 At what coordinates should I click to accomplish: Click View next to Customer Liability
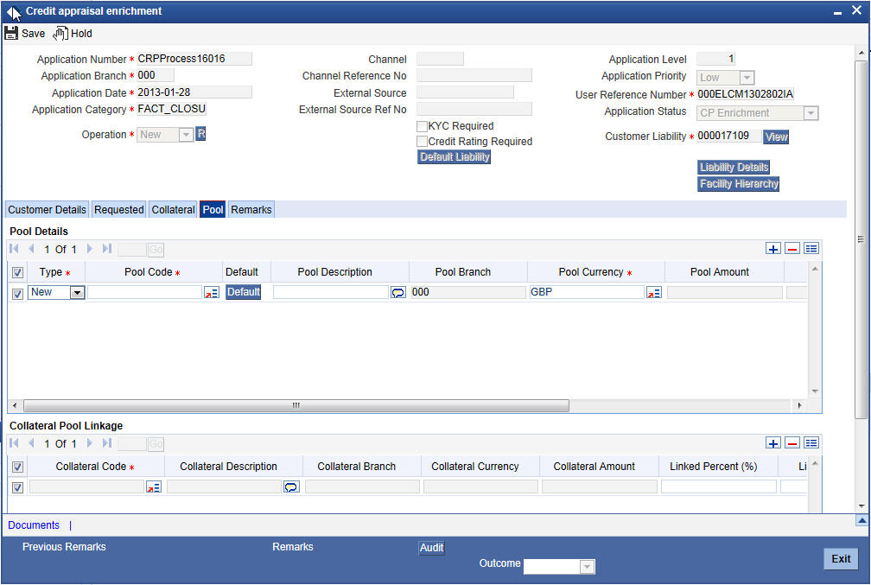pos(776,137)
